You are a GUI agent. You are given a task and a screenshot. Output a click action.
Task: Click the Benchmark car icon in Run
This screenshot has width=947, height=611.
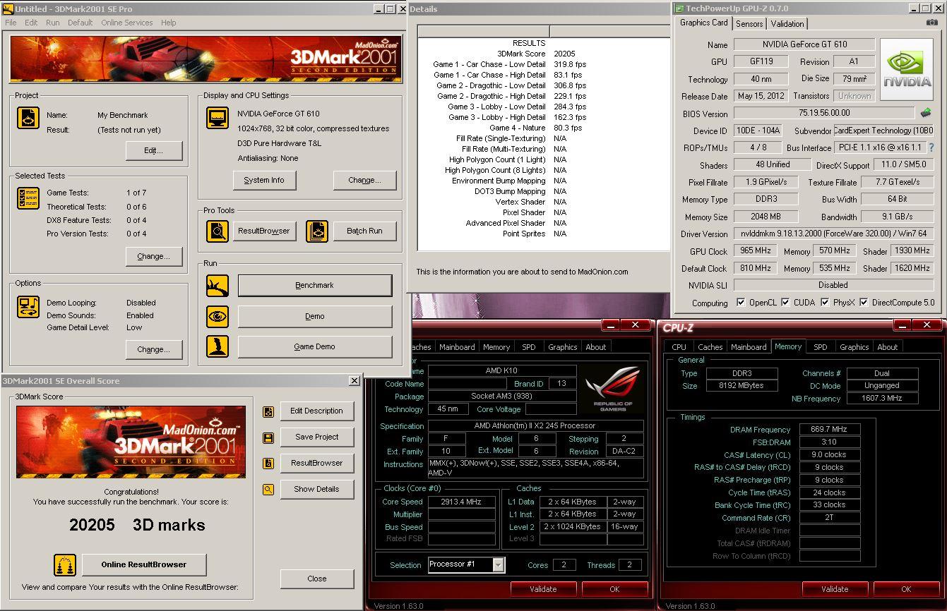218,286
